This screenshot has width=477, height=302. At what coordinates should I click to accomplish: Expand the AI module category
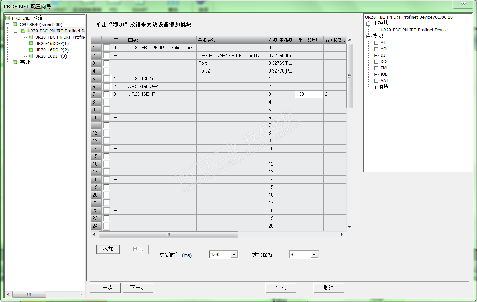376,43
